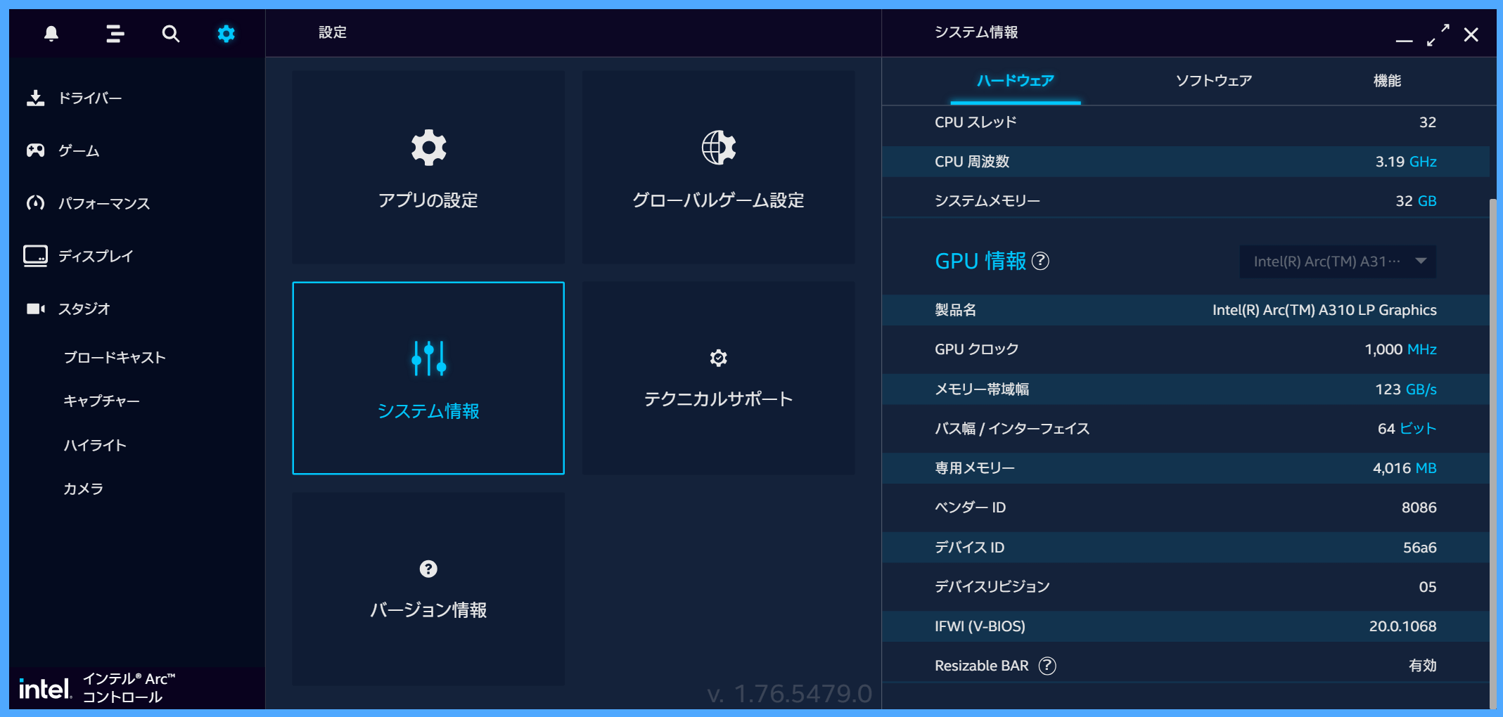The width and height of the screenshot is (1503, 717).
Task: Click the CPU 周波数 value 3.19 GHz
Action: pyautogui.click(x=1406, y=162)
